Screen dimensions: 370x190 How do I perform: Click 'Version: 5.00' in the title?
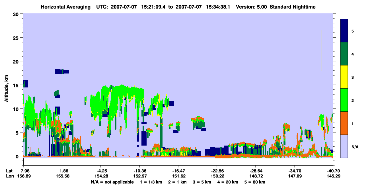[252, 7]
